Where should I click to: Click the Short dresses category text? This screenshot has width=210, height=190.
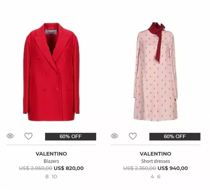[x=155, y=161]
